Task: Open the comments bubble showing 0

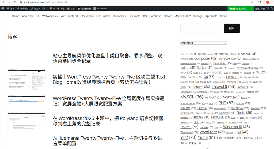Action: 52,8
